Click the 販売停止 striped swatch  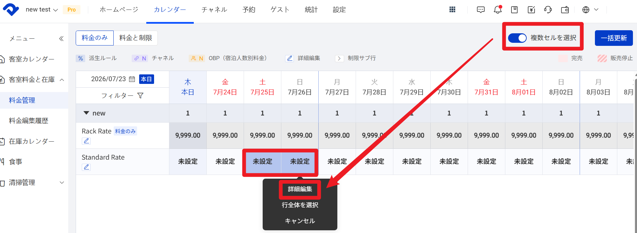coord(602,58)
